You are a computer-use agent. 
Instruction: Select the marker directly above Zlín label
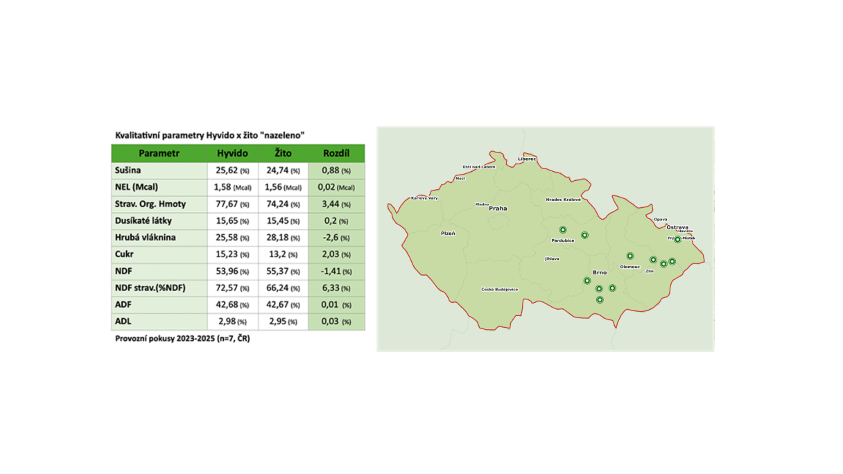pyautogui.click(x=653, y=260)
